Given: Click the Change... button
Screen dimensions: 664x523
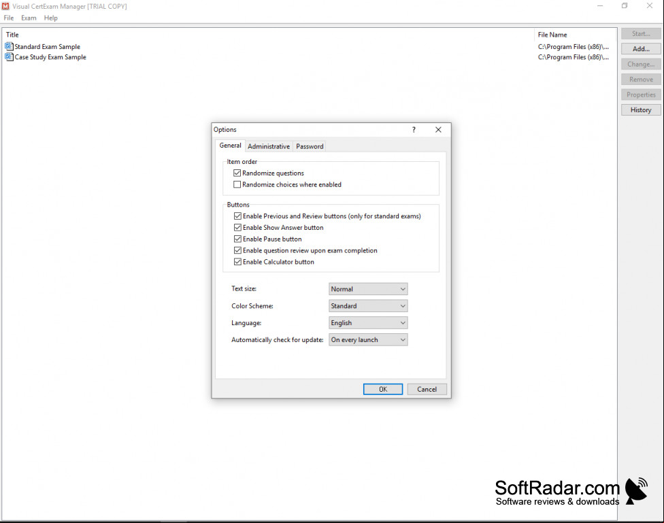Looking at the screenshot, I should pos(641,64).
